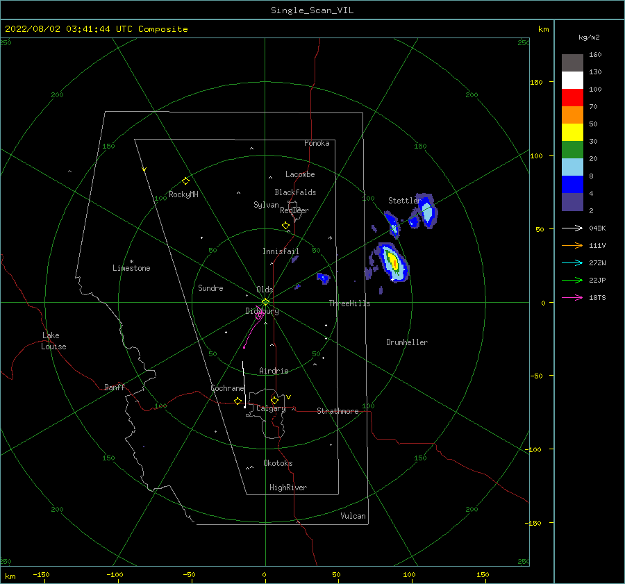The height and width of the screenshot is (584, 625).
Task: Click the cyan 27ZW arrow icon
Action: click(572, 262)
